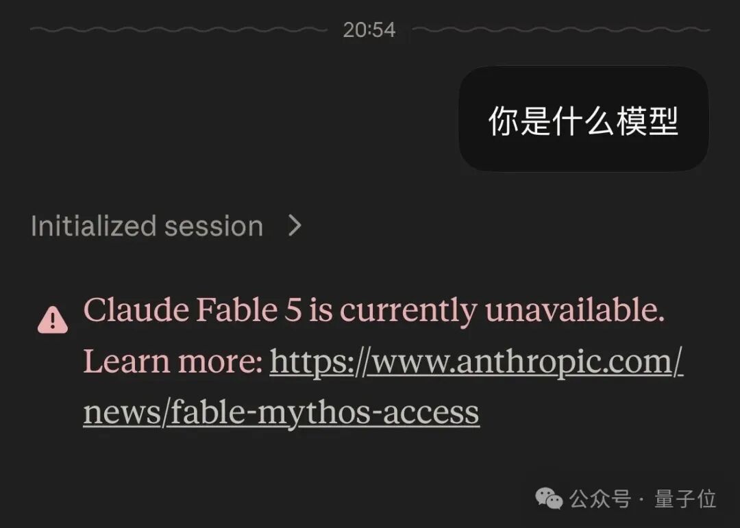Click the pink warning triangle icon
The height and width of the screenshot is (528, 740).
pyautogui.click(x=52, y=319)
